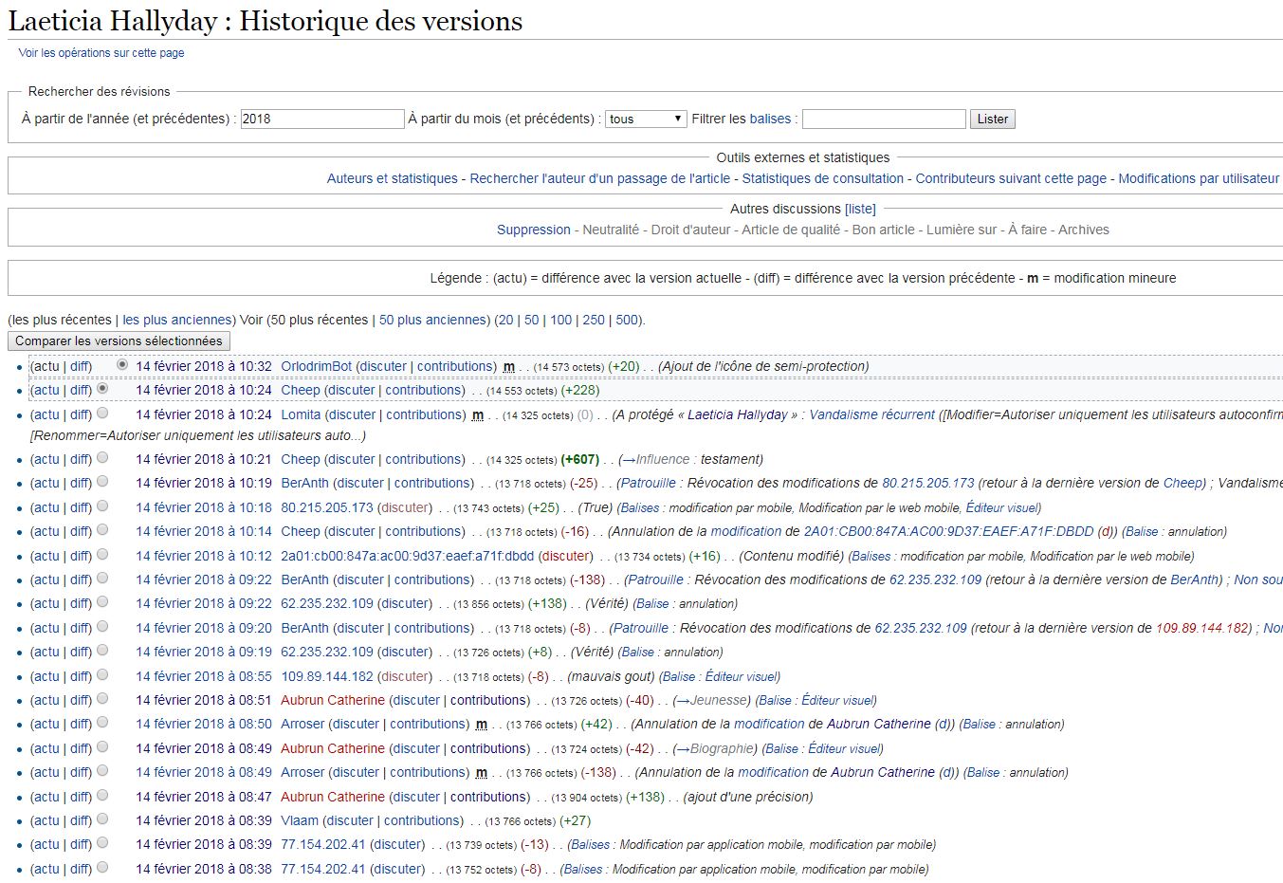Open 'Vandalisme récurrent' link in Lomita summary
This screenshot has width=1283, height=883.
(871, 414)
